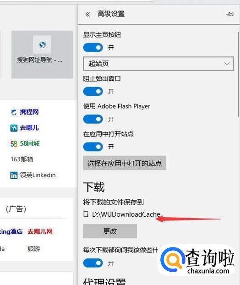This screenshot has width=240, height=285.
Task: Pin the advanced settings pane
Action: click(x=230, y=14)
